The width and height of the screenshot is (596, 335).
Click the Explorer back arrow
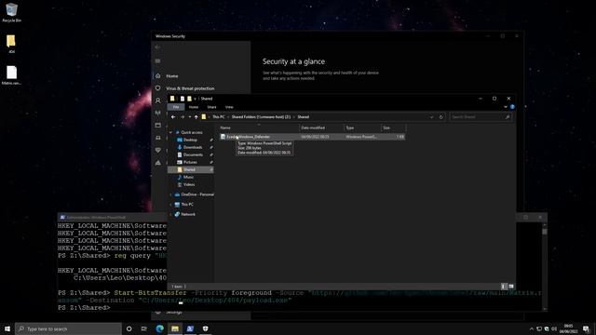173,117
